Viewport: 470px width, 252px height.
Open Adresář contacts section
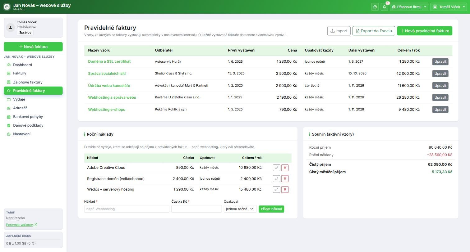coord(33,108)
